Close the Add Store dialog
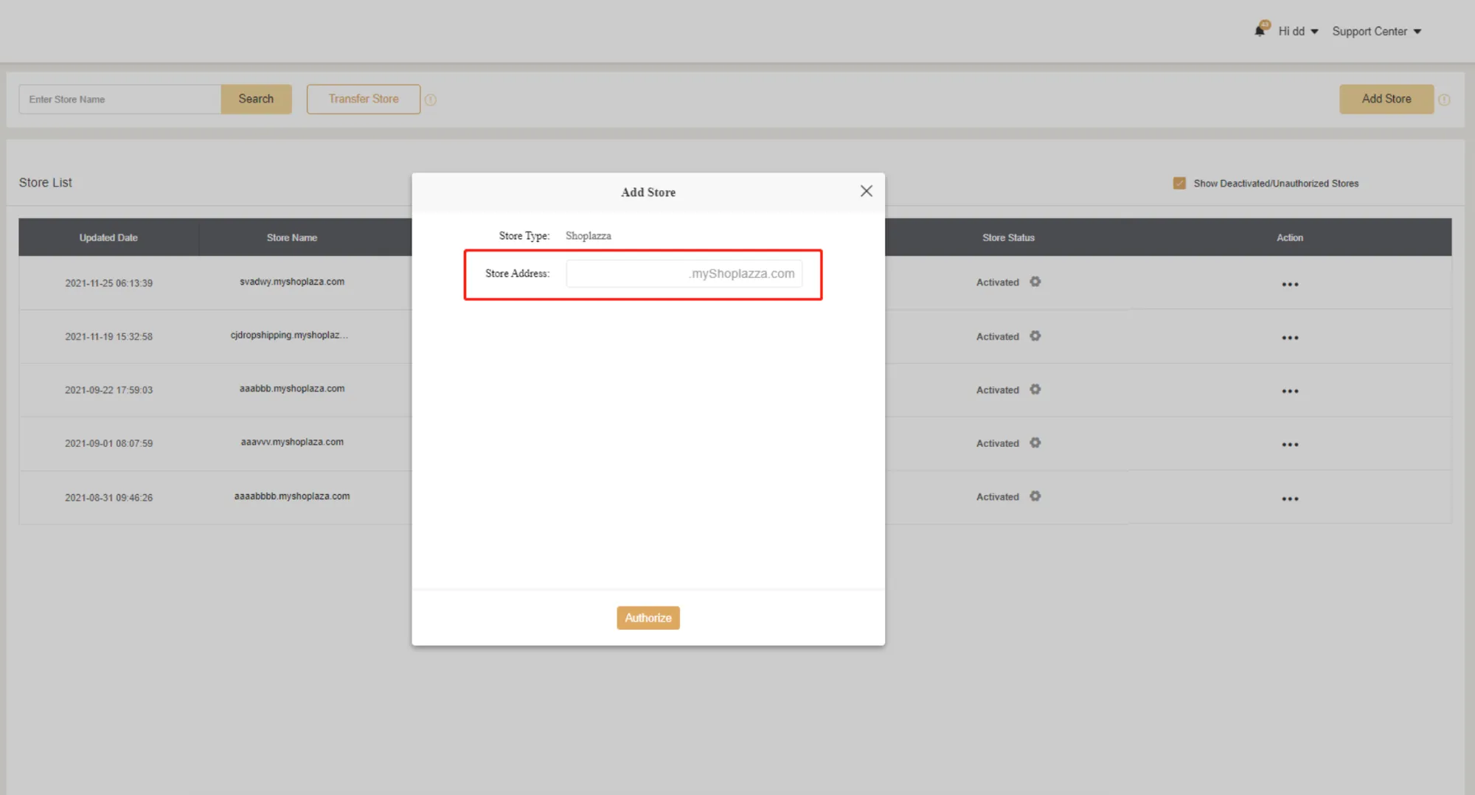Image resolution: width=1475 pixels, height=795 pixels. pyautogui.click(x=866, y=191)
